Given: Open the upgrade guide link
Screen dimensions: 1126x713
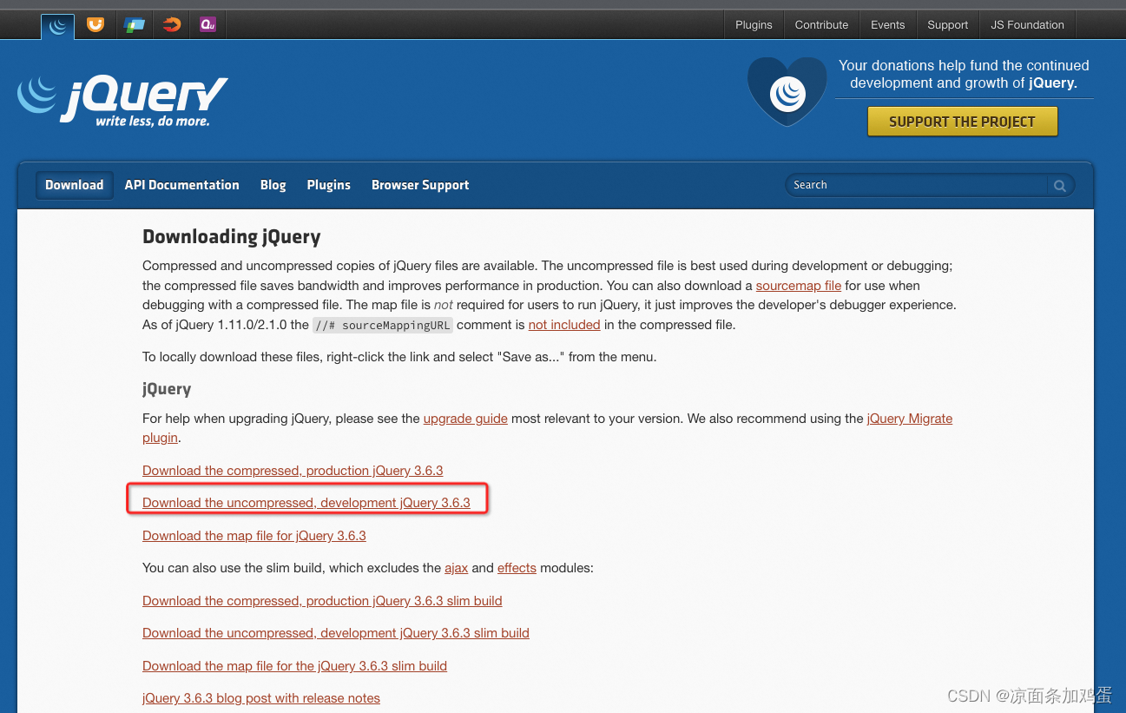Looking at the screenshot, I should tap(465, 419).
